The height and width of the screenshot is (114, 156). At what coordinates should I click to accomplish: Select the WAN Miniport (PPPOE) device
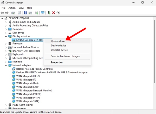[x=29, y=94]
